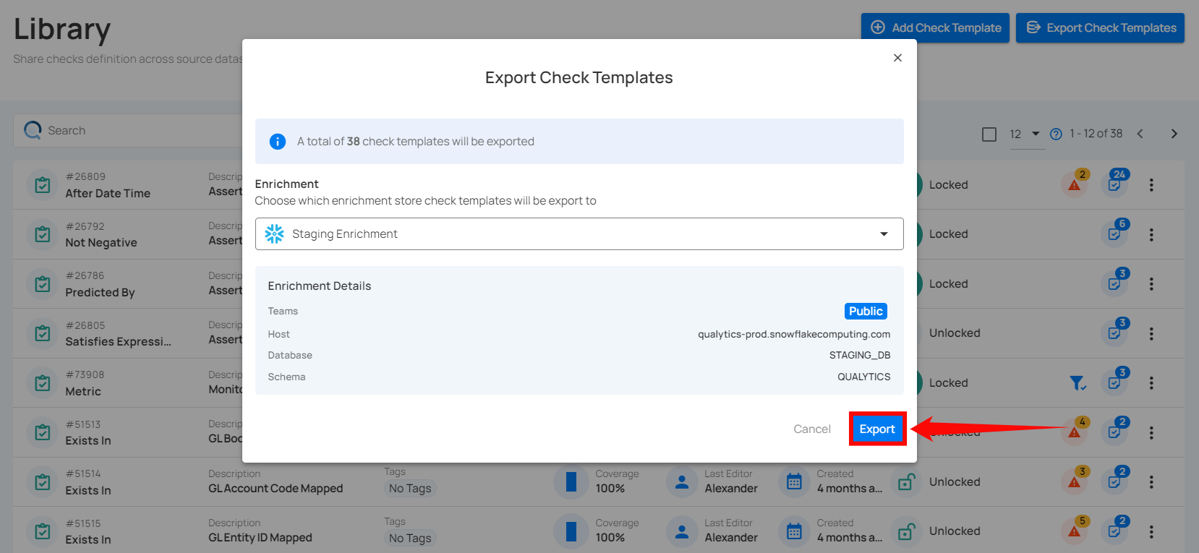The image size is (1199, 553).
Task: Go to previous page of templates
Action: (1140, 134)
